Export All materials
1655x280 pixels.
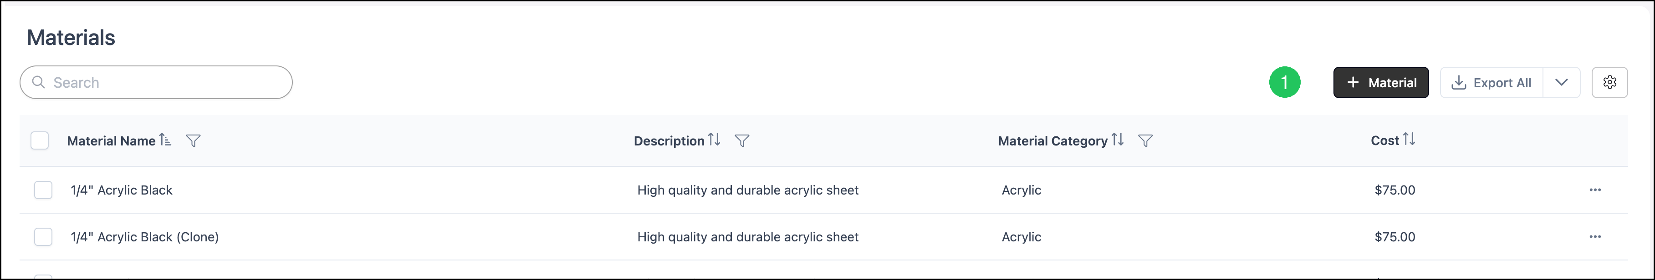(x=1492, y=82)
